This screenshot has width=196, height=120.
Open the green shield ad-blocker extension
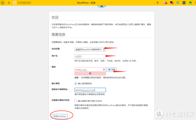[x=178, y=3]
